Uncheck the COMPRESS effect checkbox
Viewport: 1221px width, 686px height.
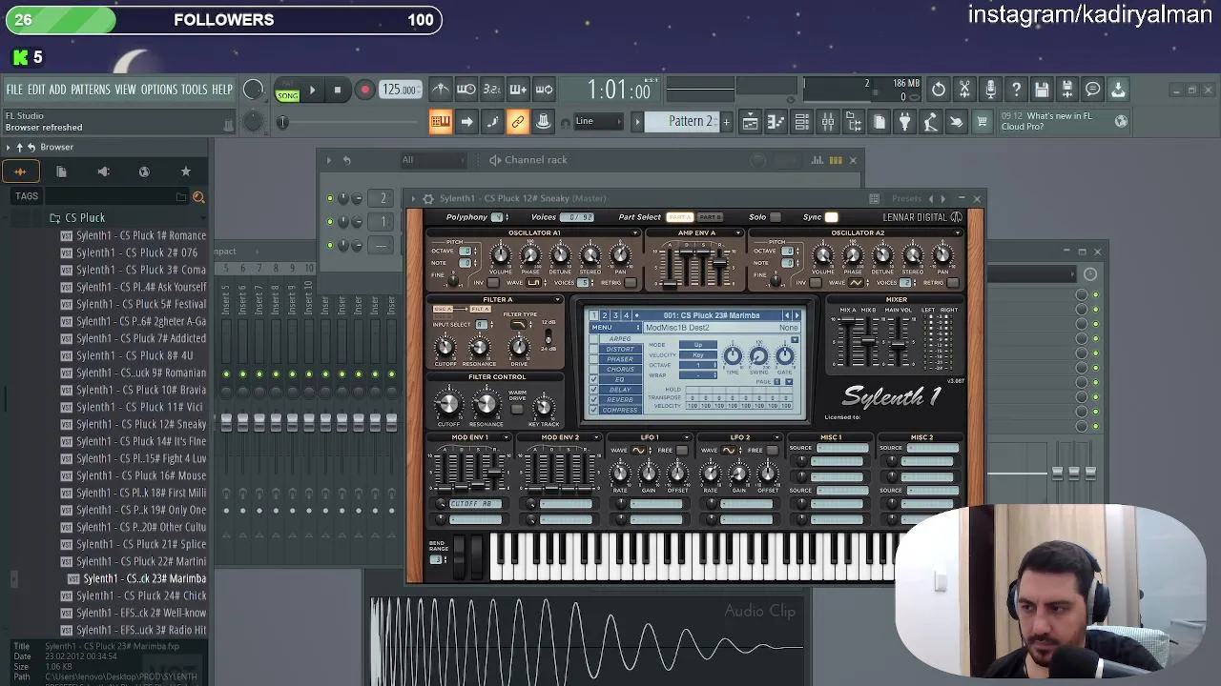(593, 411)
